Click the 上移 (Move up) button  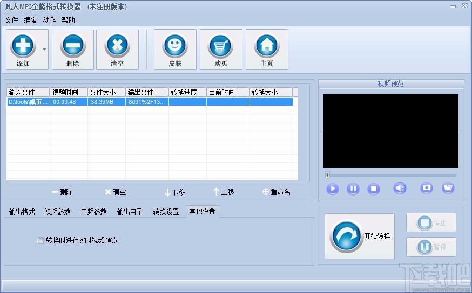(x=224, y=192)
